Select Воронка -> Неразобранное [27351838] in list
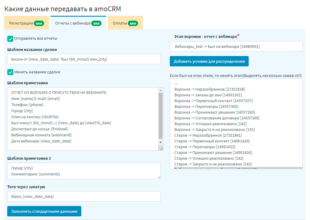The height and width of the screenshot is (220, 310). pyautogui.click(x=209, y=89)
